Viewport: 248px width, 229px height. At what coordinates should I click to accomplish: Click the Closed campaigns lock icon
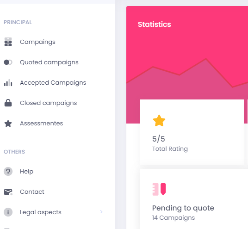pyautogui.click(x=8, y=103)
